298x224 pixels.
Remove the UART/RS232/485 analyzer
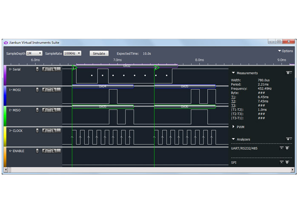(281, 148)
